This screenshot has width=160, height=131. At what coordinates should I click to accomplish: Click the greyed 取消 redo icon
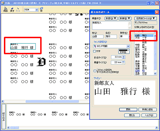point(18,10)
